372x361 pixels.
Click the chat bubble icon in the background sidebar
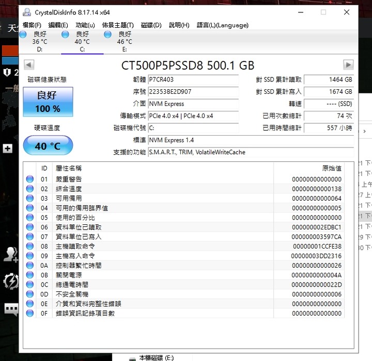click(11, 309)
